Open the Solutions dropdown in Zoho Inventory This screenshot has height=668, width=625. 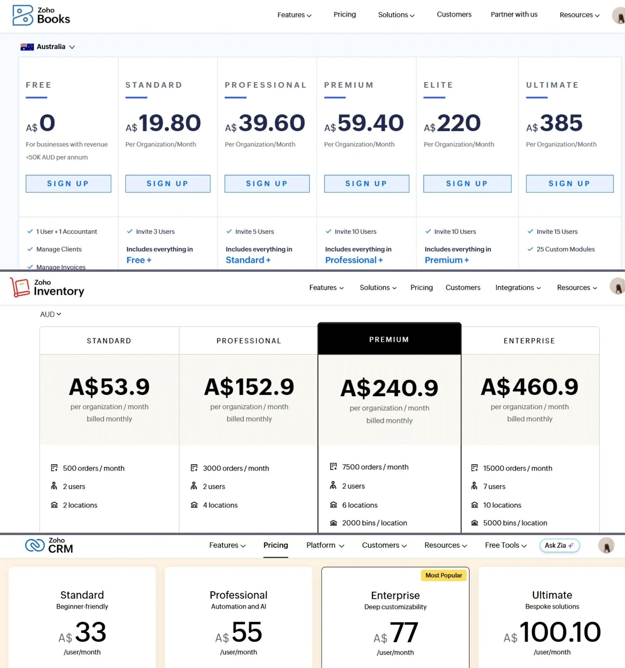(378, 287)
